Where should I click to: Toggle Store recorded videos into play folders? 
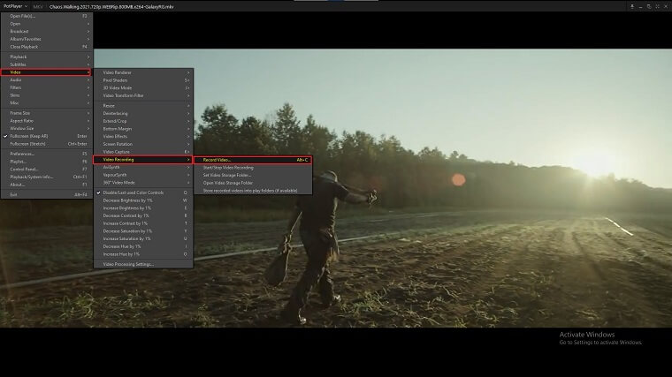(253, 191)
